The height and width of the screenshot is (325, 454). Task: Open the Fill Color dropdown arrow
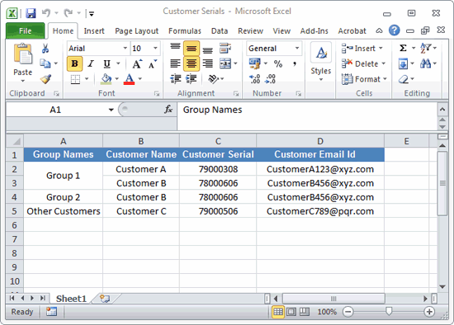pyautogui.click(x=117, y=78)
